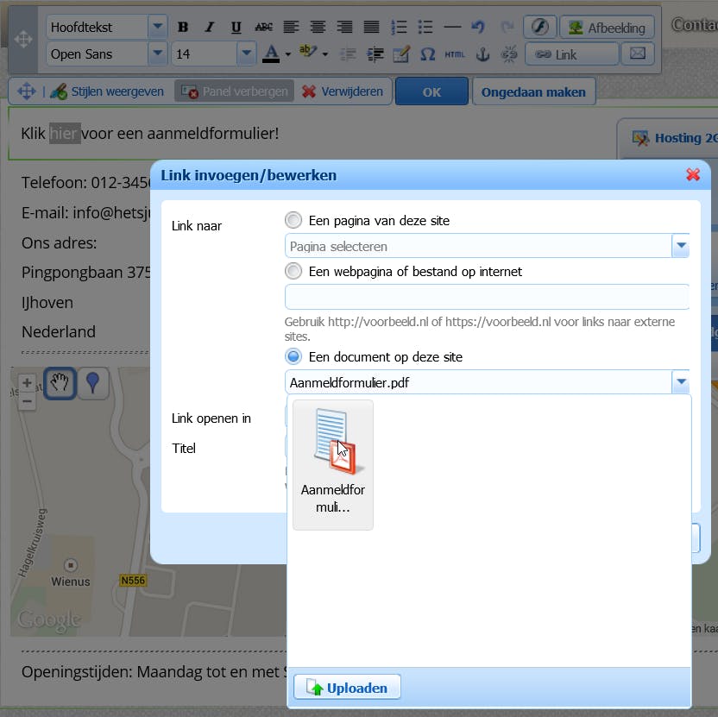Collapse the Aanmeldformulier.pdf document dropdown

(x=680, y=382)
